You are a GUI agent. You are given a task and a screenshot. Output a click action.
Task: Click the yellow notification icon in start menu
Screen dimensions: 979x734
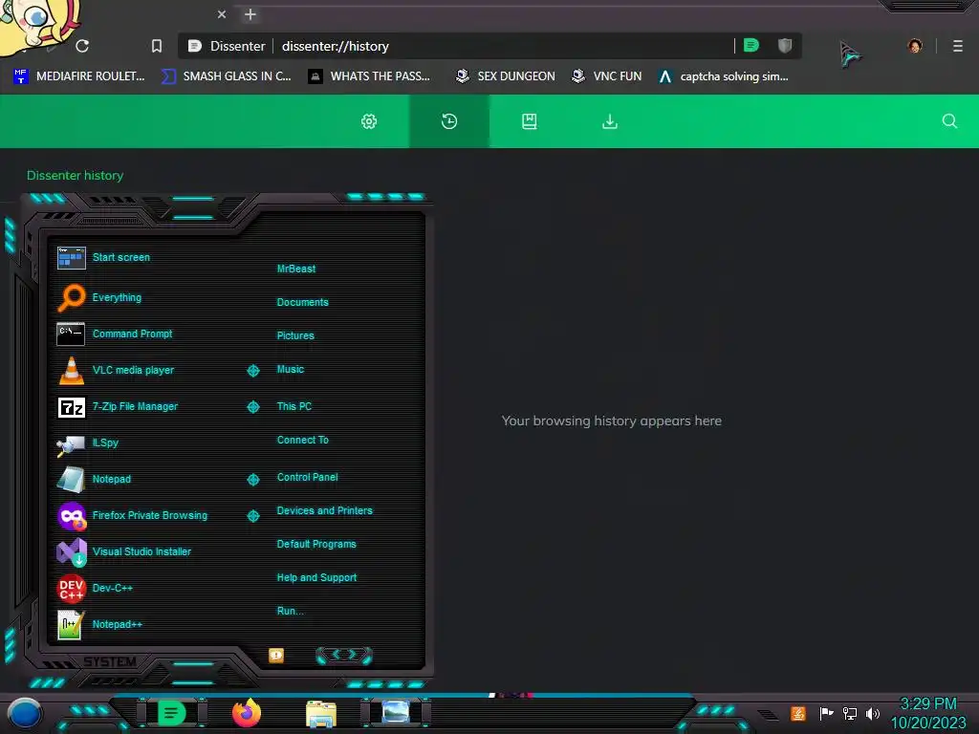276,656
